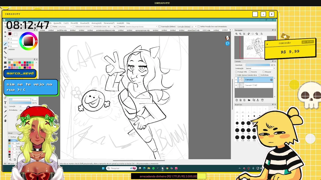Screen dimensions: 321x180
Task: Open Chrome from taskbar
Action: (x=167, y=168)
